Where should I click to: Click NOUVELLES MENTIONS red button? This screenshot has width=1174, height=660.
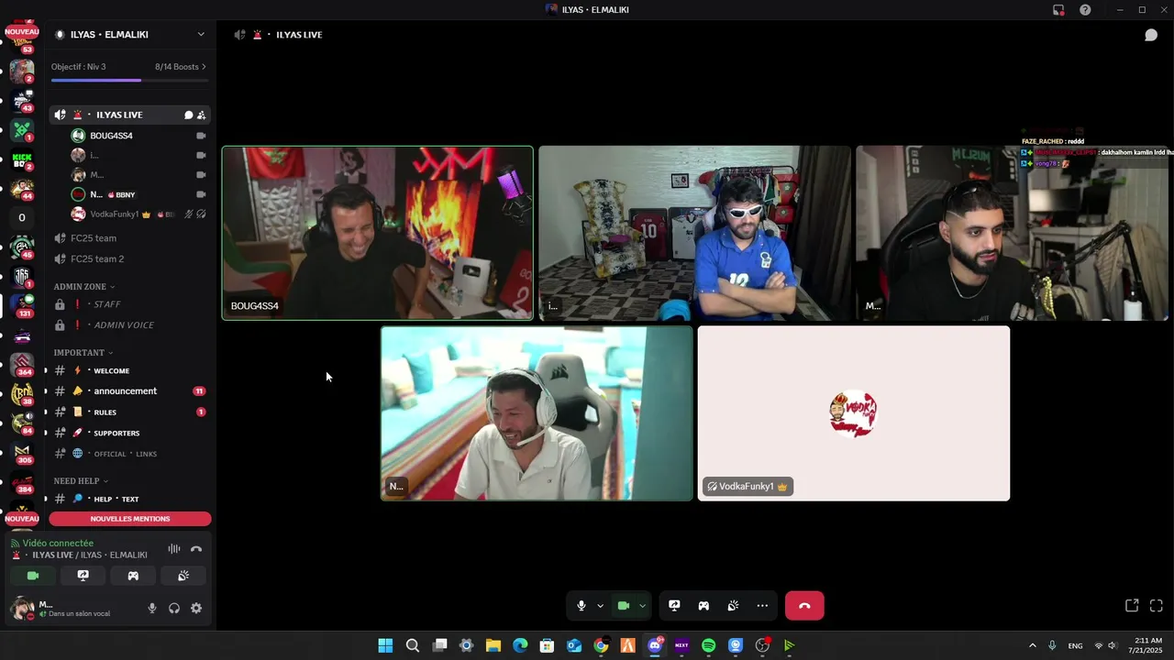[130, 519]
